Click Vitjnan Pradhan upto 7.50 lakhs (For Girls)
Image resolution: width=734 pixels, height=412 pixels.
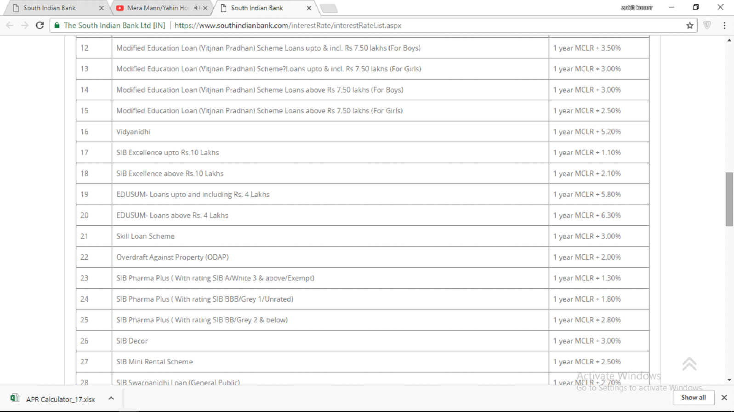[269, 69]
